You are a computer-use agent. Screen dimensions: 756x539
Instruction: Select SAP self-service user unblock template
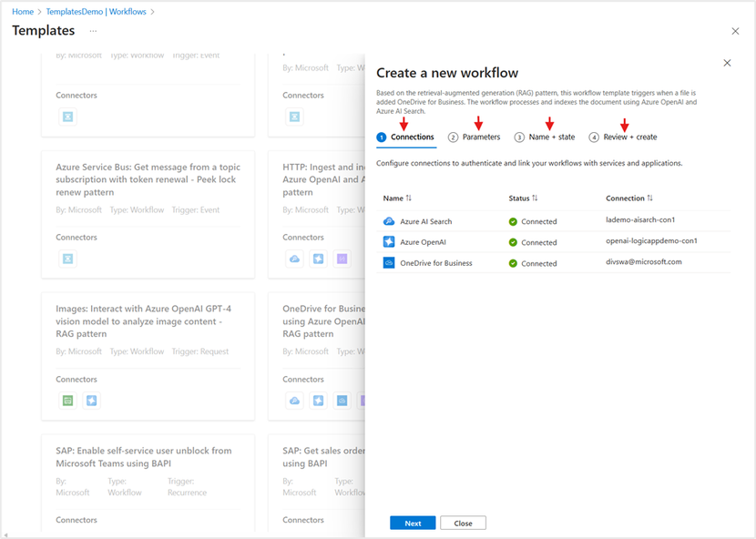pyautogui.click(x=148, y=484)
